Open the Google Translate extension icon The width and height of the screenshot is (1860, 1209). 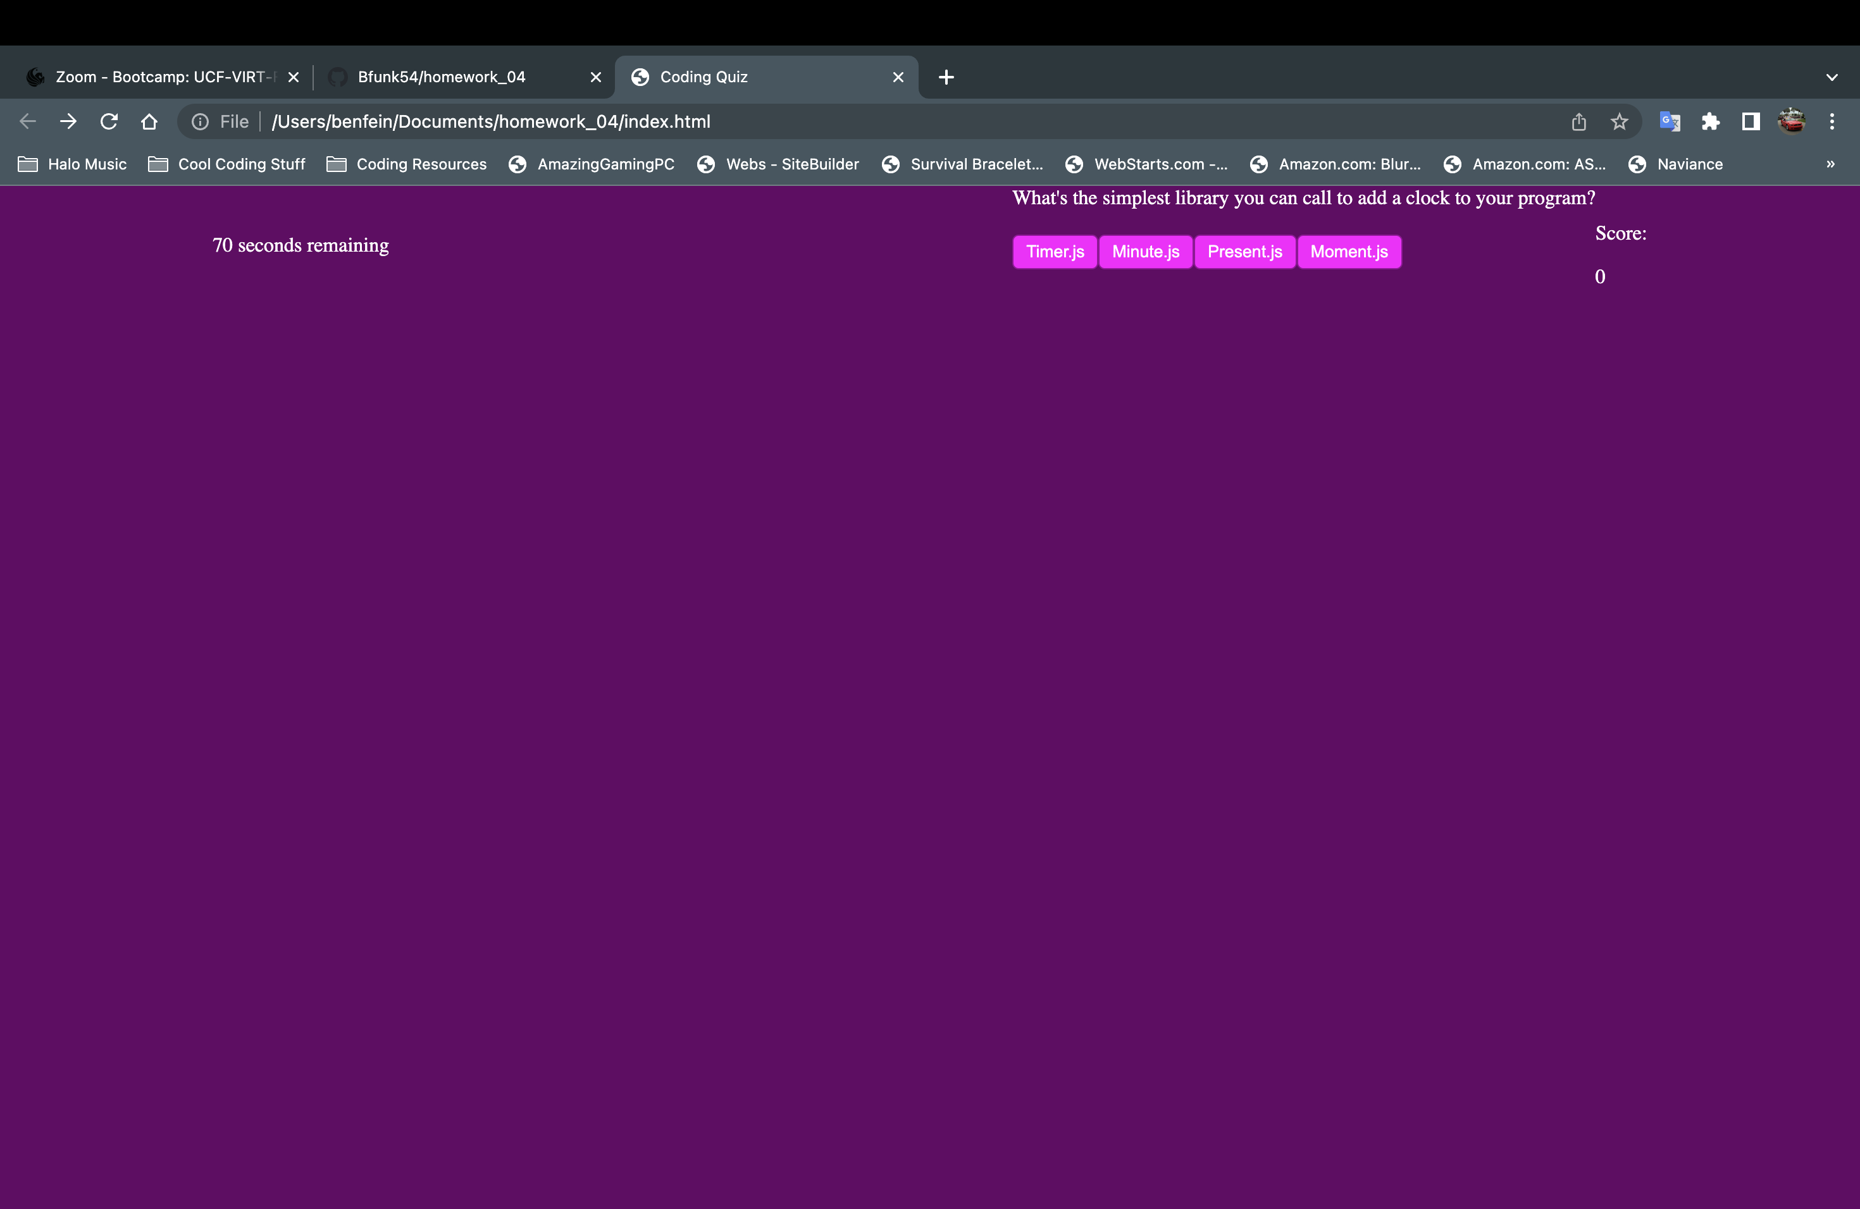(1670, 122)
